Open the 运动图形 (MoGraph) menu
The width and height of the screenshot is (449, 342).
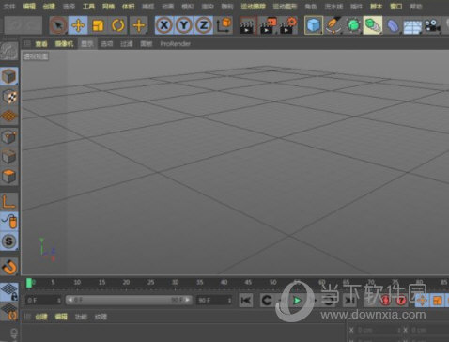click(285, 7)
